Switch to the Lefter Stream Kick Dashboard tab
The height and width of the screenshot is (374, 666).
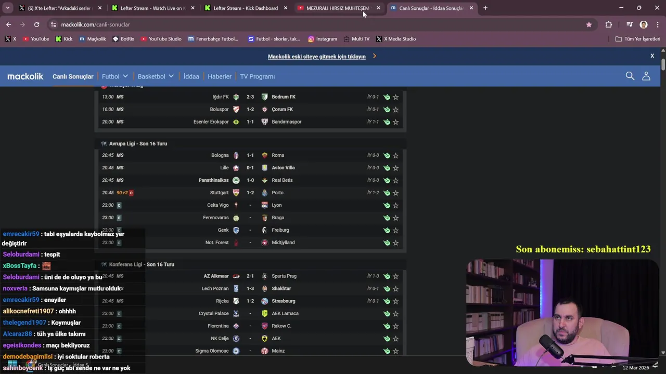pos(245,8)
